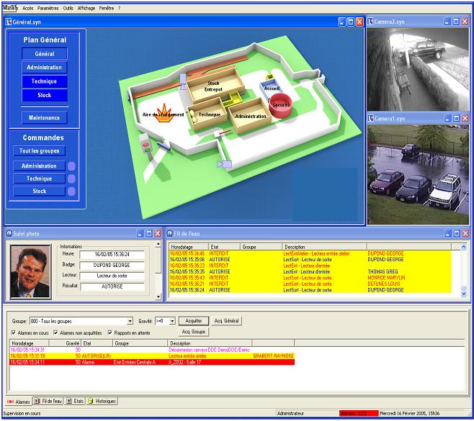This screenshot has height=421, width=474.
Task: Select the camera icon at the bottom of the map
Action: pyautogui.click(x=225, y=165)
